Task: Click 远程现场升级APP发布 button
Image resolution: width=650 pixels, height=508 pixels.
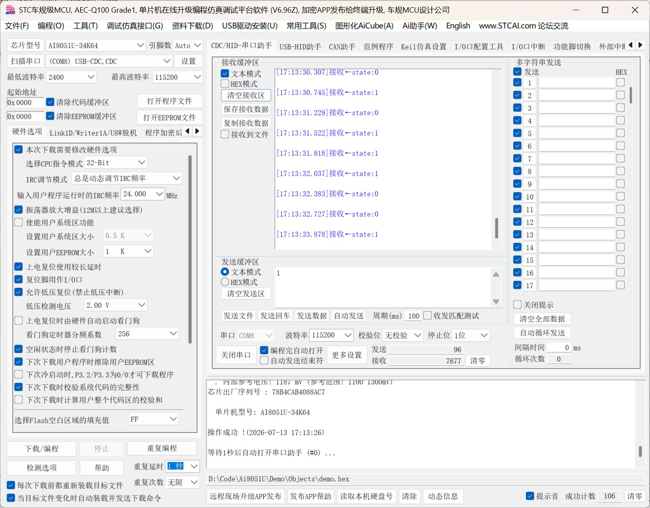Action: (245, 496)
